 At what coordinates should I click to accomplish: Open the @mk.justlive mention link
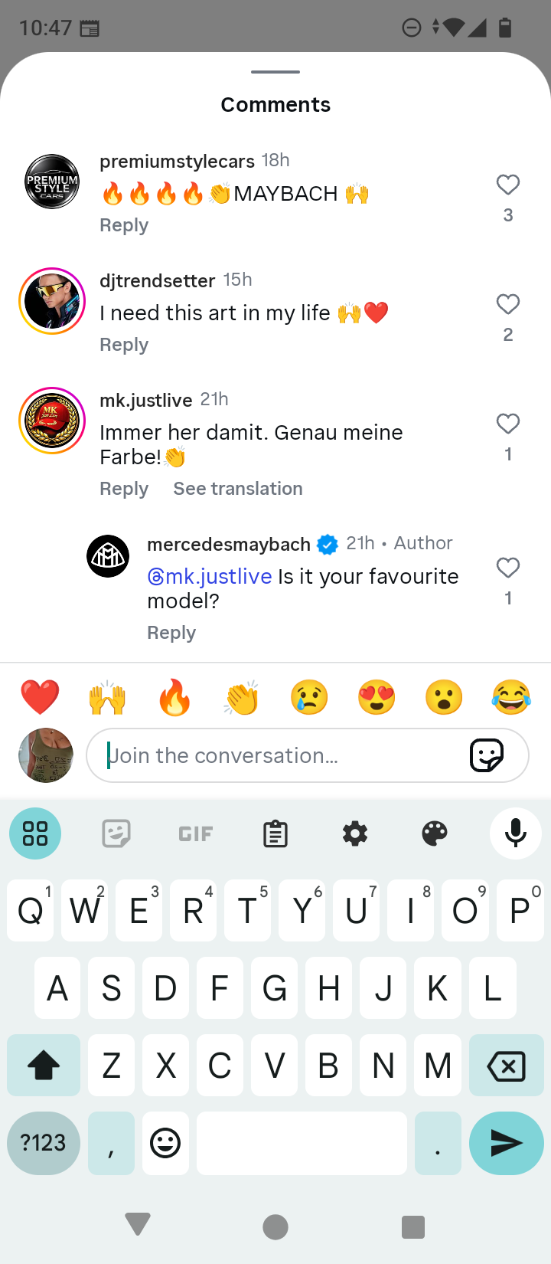[x=210, y=576]
